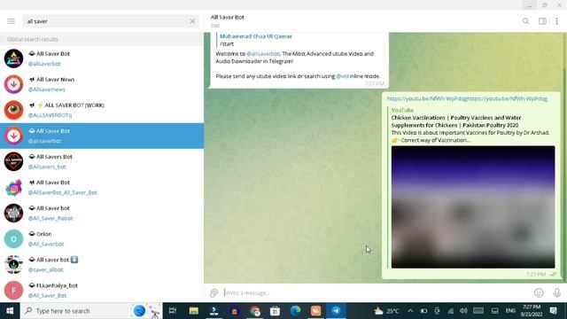Click the chat area vertical scrollbar
The height and width of the screenshot is (319, 567).
[x=565, y=158]
